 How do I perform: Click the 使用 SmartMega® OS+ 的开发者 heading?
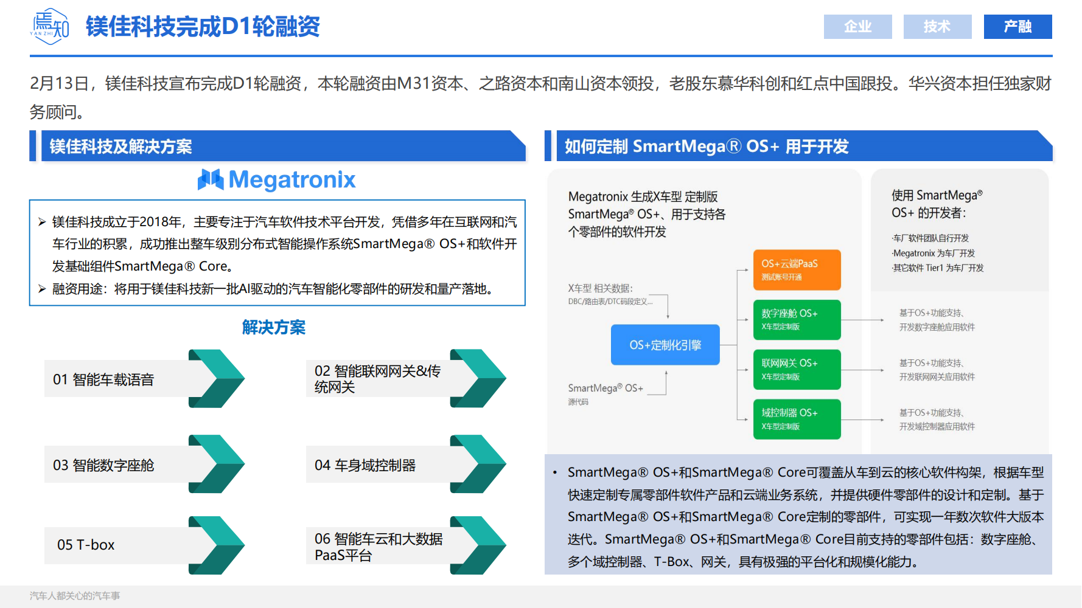[x=937, y=204]
